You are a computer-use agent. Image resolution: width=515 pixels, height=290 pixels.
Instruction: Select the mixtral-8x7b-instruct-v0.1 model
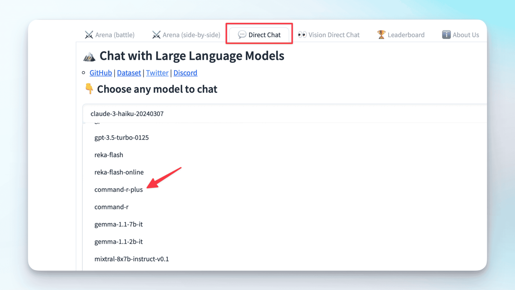pyautogui.click(x=131, y=259)
